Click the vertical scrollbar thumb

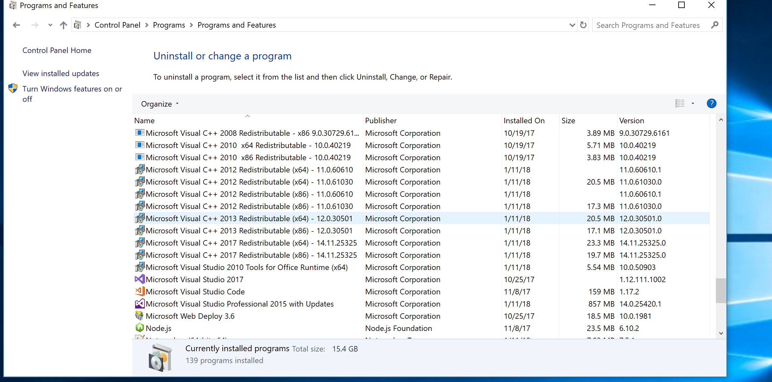pos(721,290)
